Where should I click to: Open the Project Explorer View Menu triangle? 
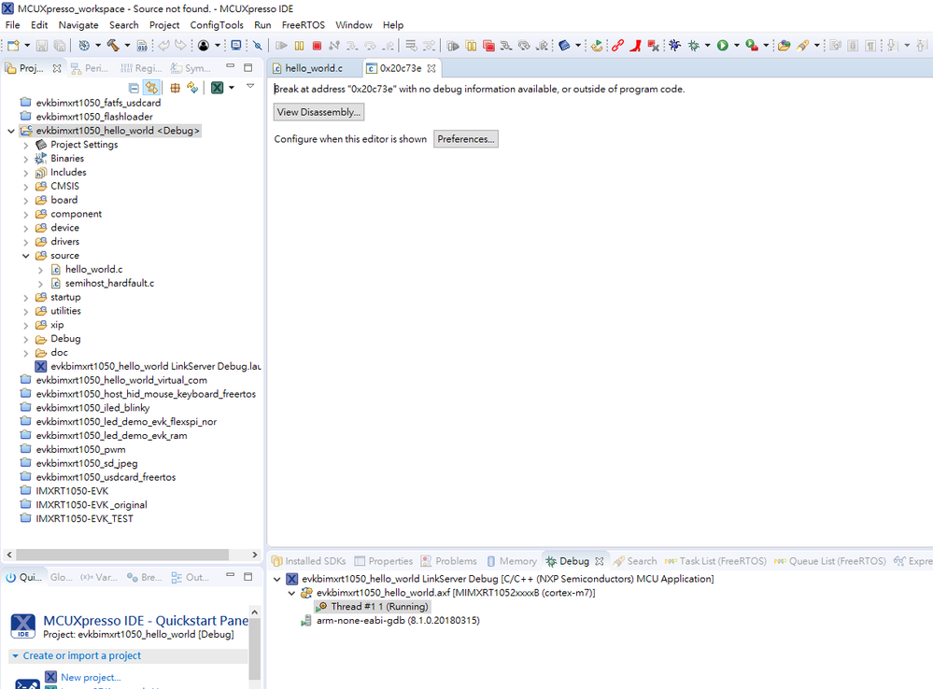click(250, 86)
